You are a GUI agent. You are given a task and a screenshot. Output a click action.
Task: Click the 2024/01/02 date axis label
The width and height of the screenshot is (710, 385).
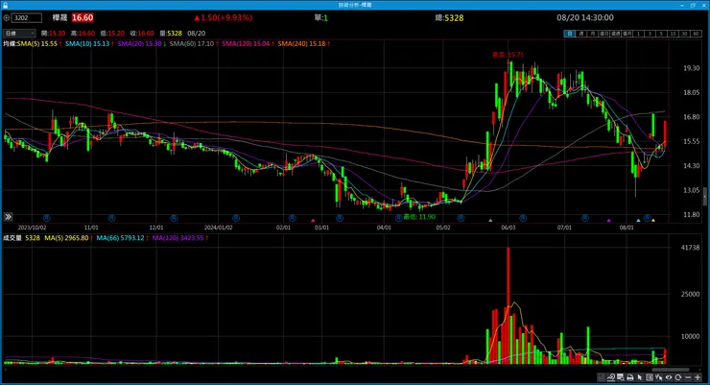pos(218,228)
